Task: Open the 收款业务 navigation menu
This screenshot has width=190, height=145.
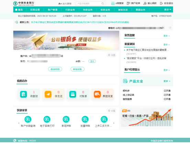Action: [105, 10]
